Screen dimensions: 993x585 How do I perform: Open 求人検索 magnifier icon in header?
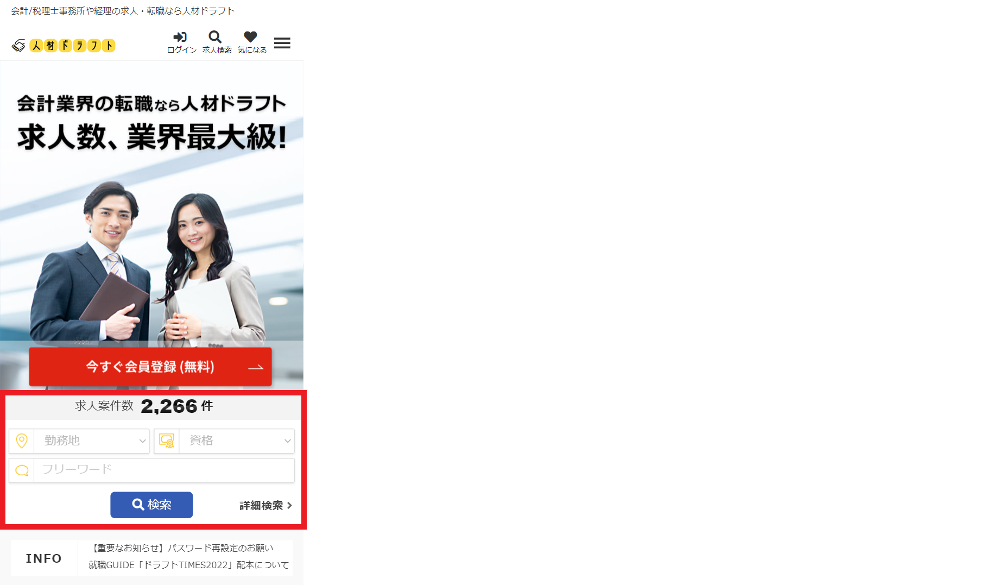click(x=217, y=42)
